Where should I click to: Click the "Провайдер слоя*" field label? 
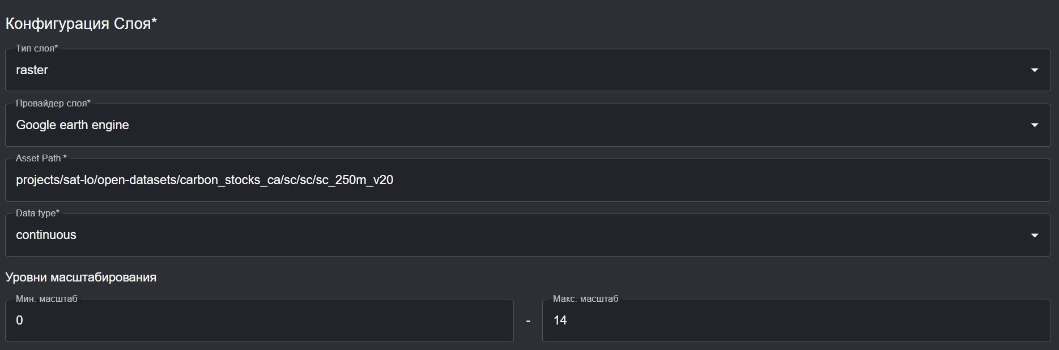click(53, 104)
